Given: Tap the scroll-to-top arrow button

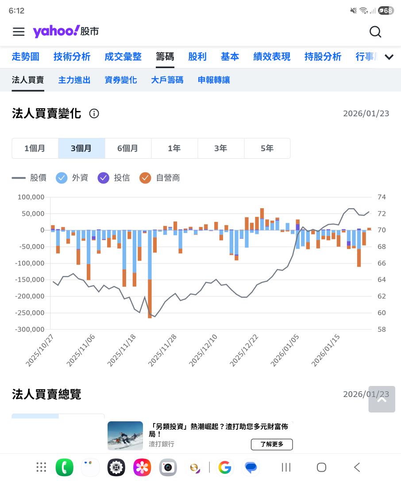Looking at the screenshot, I should (x=382, y=399).
